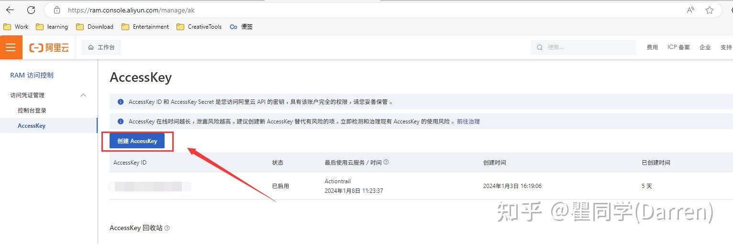Viewport: 733px width, 244px height.
Task: Click the 2024年1月3日 16:19:06 creation time
Action: tap(512, 186)
